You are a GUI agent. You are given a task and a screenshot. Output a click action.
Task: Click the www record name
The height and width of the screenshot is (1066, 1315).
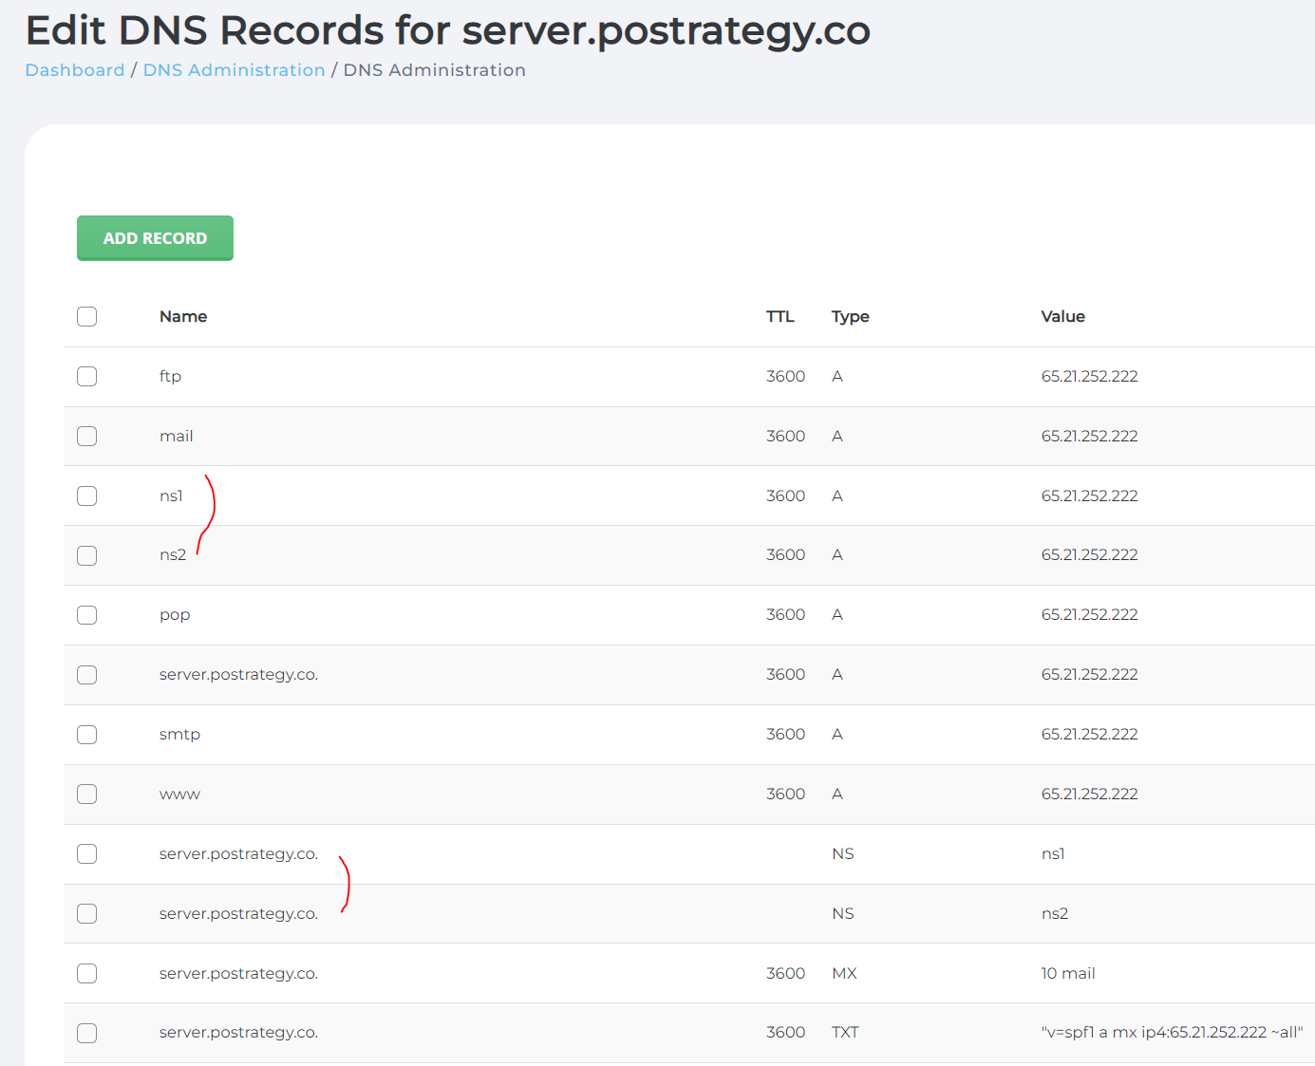(179, 795)
